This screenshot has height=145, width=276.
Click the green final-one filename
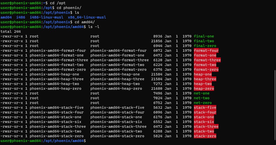(x=204, y=36)
